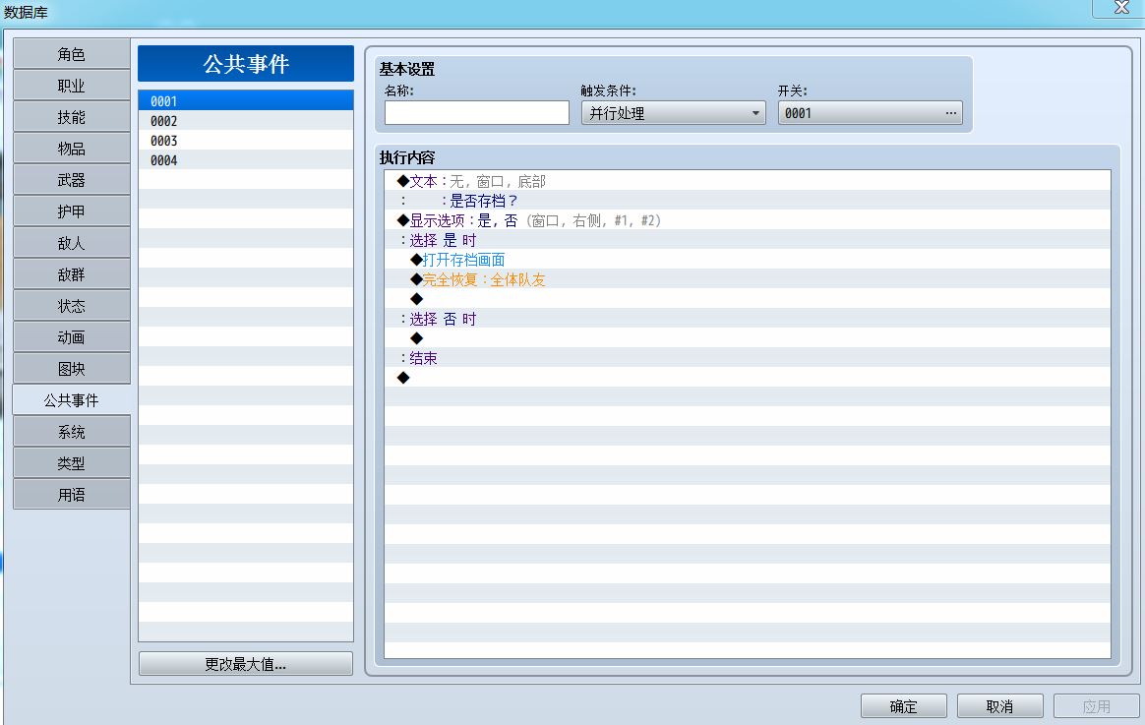Select common event 0001 in list

point(246,100)
